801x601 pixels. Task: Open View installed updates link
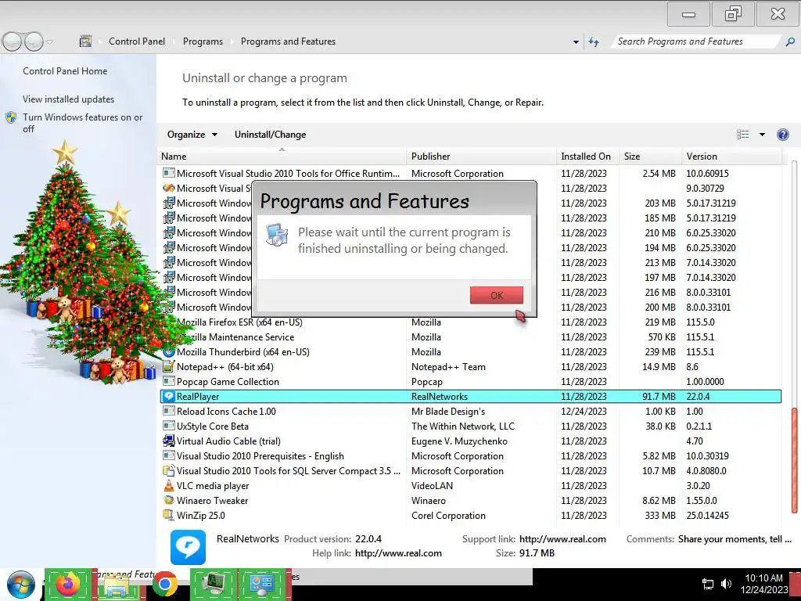[69, 99]
